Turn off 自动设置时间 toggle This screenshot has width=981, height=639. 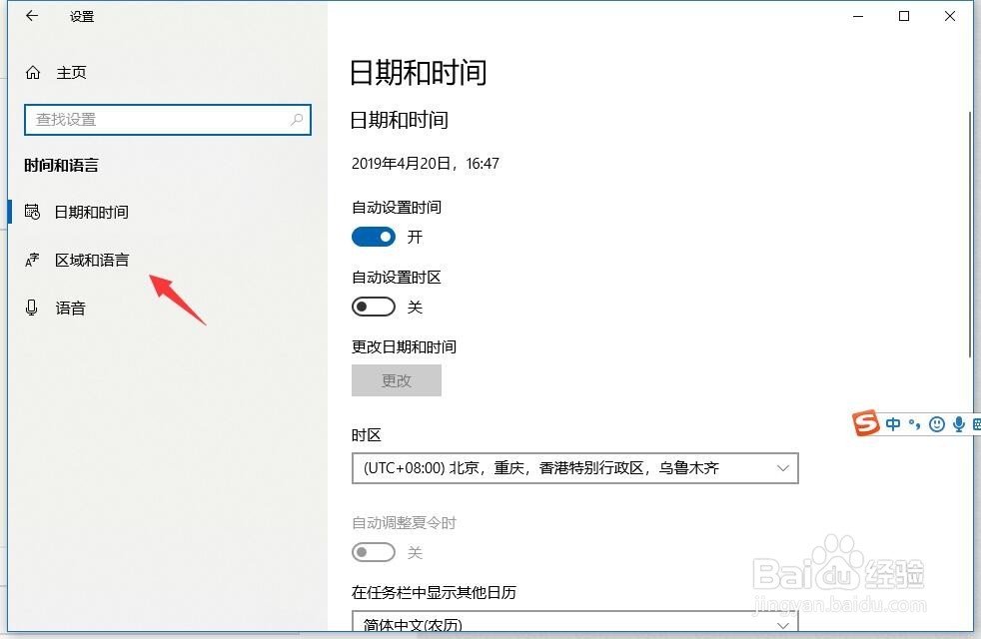pyautogui.click(x=374, y=237)
